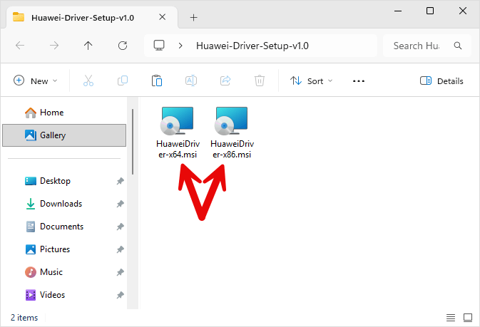Click Huawei-Driver-Setup-v1.0 in the address bar
The image size is (480, 327).
point(252,46)
